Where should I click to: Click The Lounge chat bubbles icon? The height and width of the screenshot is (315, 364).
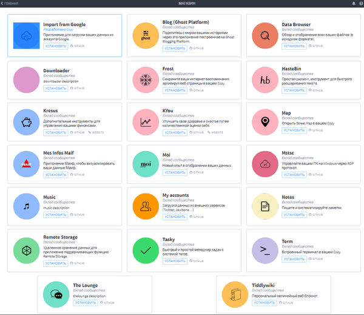(56, 294)
